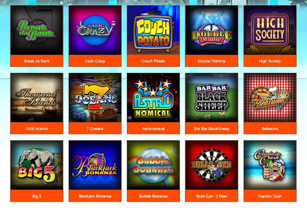This screenshot has height=208, width=307.
Task: Launch the Couch Potato game image
Action: point(153,30)
